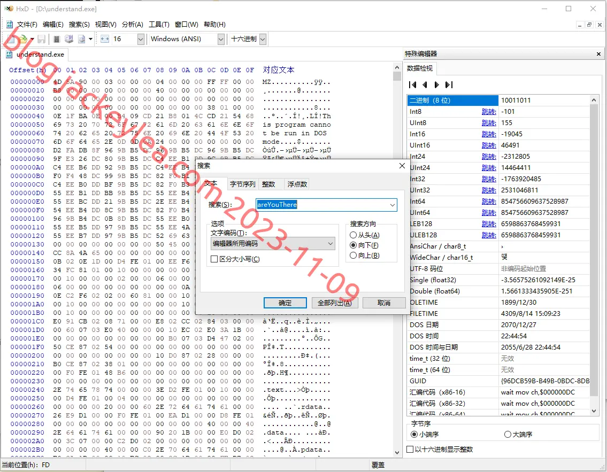Screen dimensions: 607x472
Task: Click 跳转 link next to UInt16
Action: pos(489,145)
